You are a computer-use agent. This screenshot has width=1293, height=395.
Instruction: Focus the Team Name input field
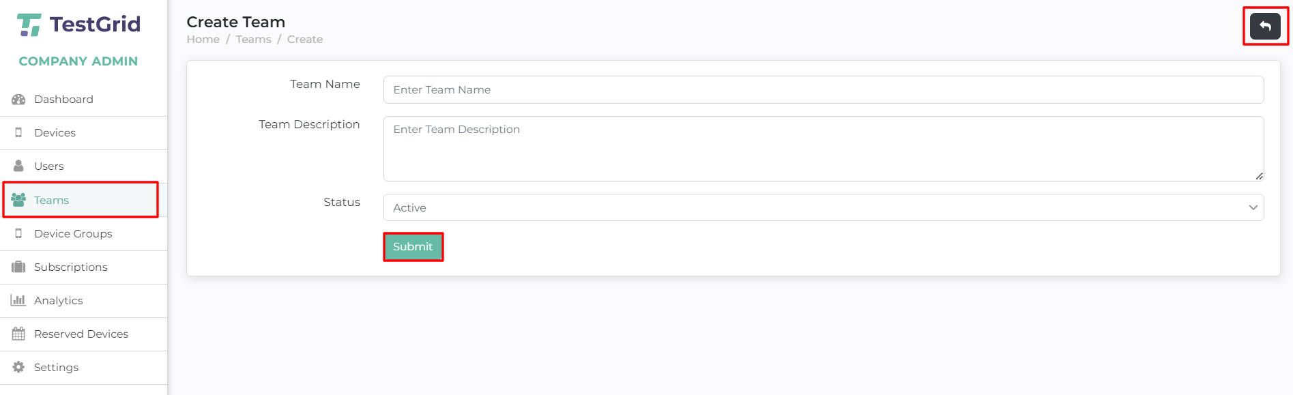824,89
